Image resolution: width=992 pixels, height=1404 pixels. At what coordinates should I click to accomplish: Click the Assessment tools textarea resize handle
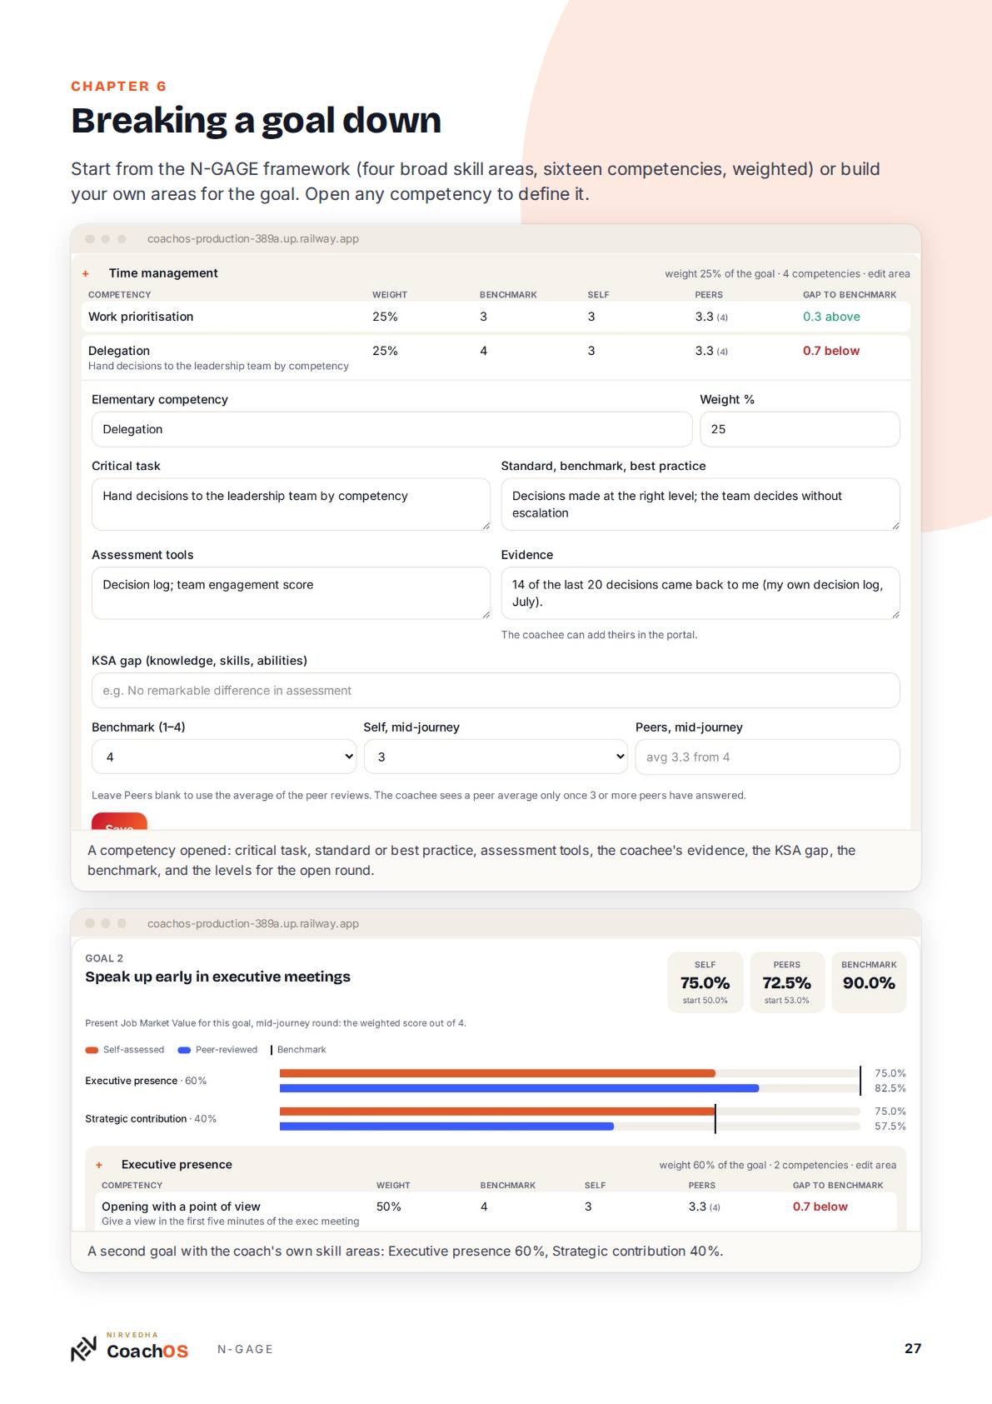tap(486, 615)
